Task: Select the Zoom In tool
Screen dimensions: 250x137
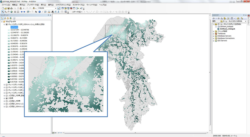Action: (x=2, y=12)
